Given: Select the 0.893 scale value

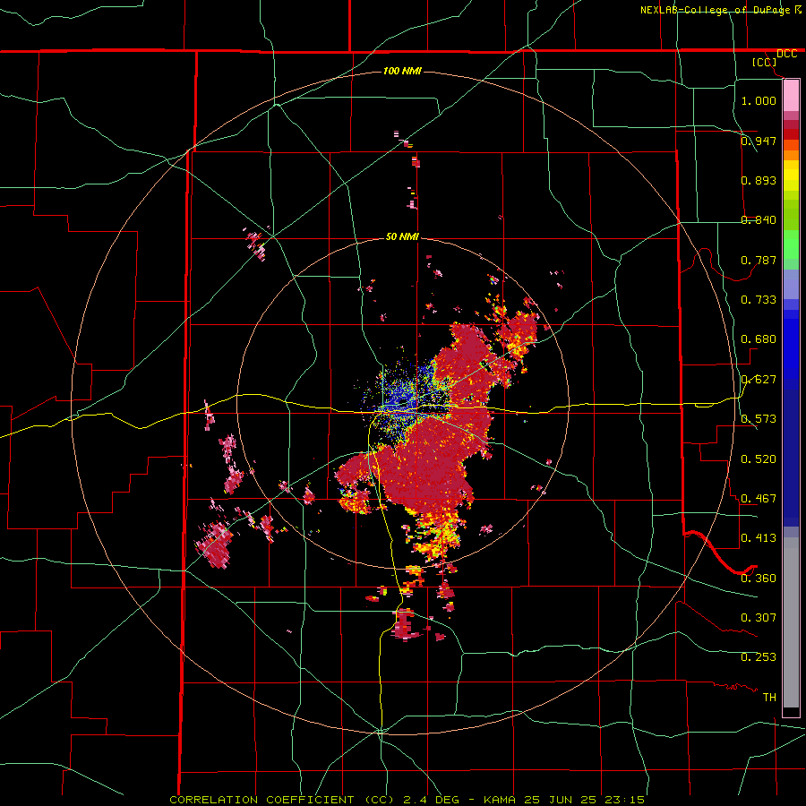Looking at the screenshot, I should pyautogui.click(x=759, y=180).
